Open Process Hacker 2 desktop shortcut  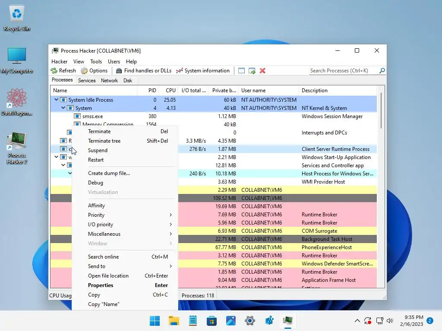17,148
